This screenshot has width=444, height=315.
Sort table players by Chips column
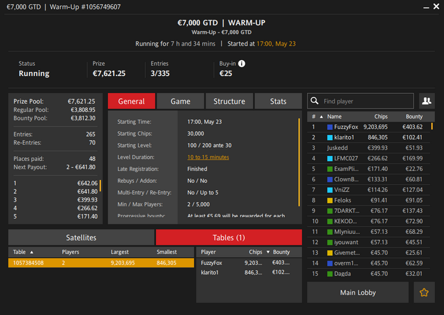(x=256, y=252)
